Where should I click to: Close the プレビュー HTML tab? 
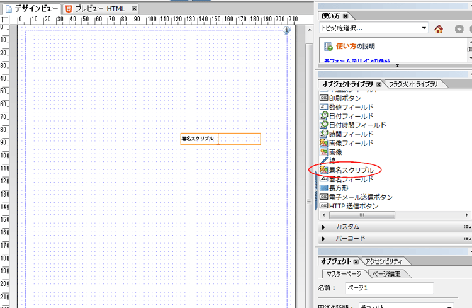click(134, 9)
